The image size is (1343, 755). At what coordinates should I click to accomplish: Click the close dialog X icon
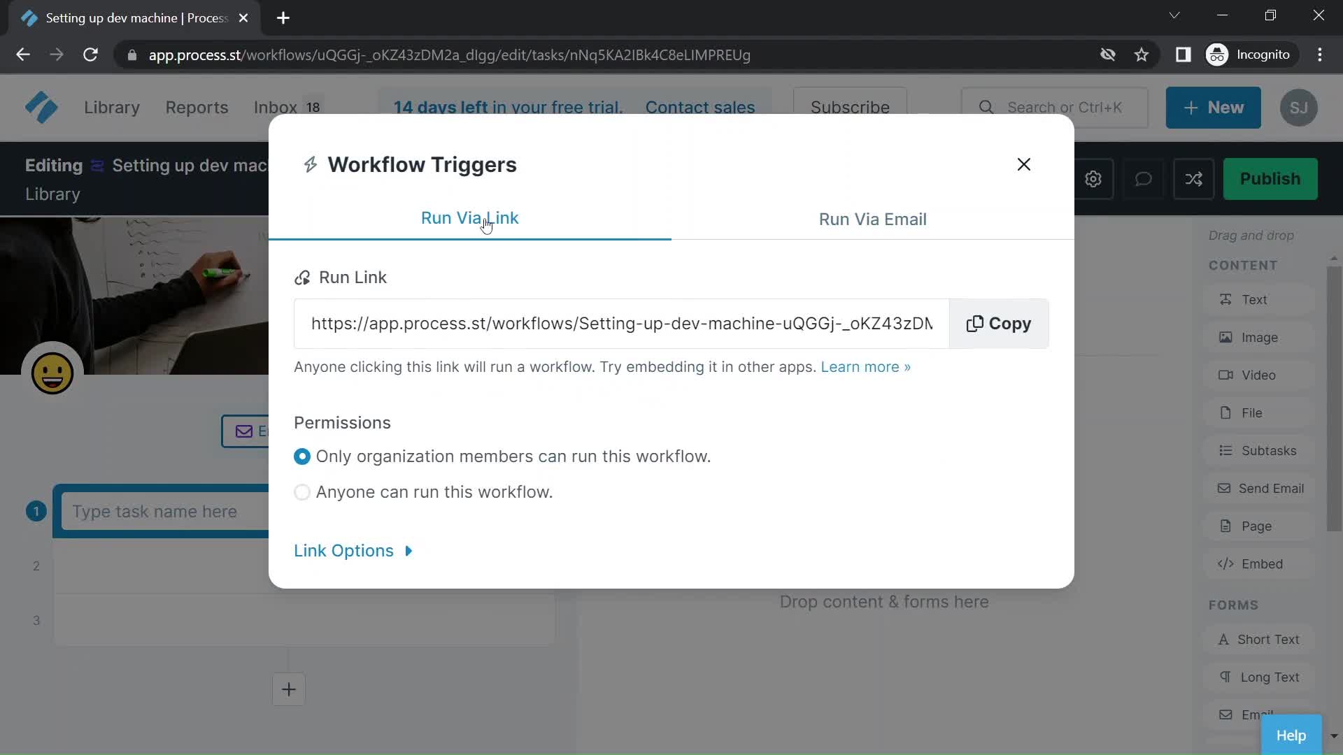pyautogui.click(x=1024, y=164)
